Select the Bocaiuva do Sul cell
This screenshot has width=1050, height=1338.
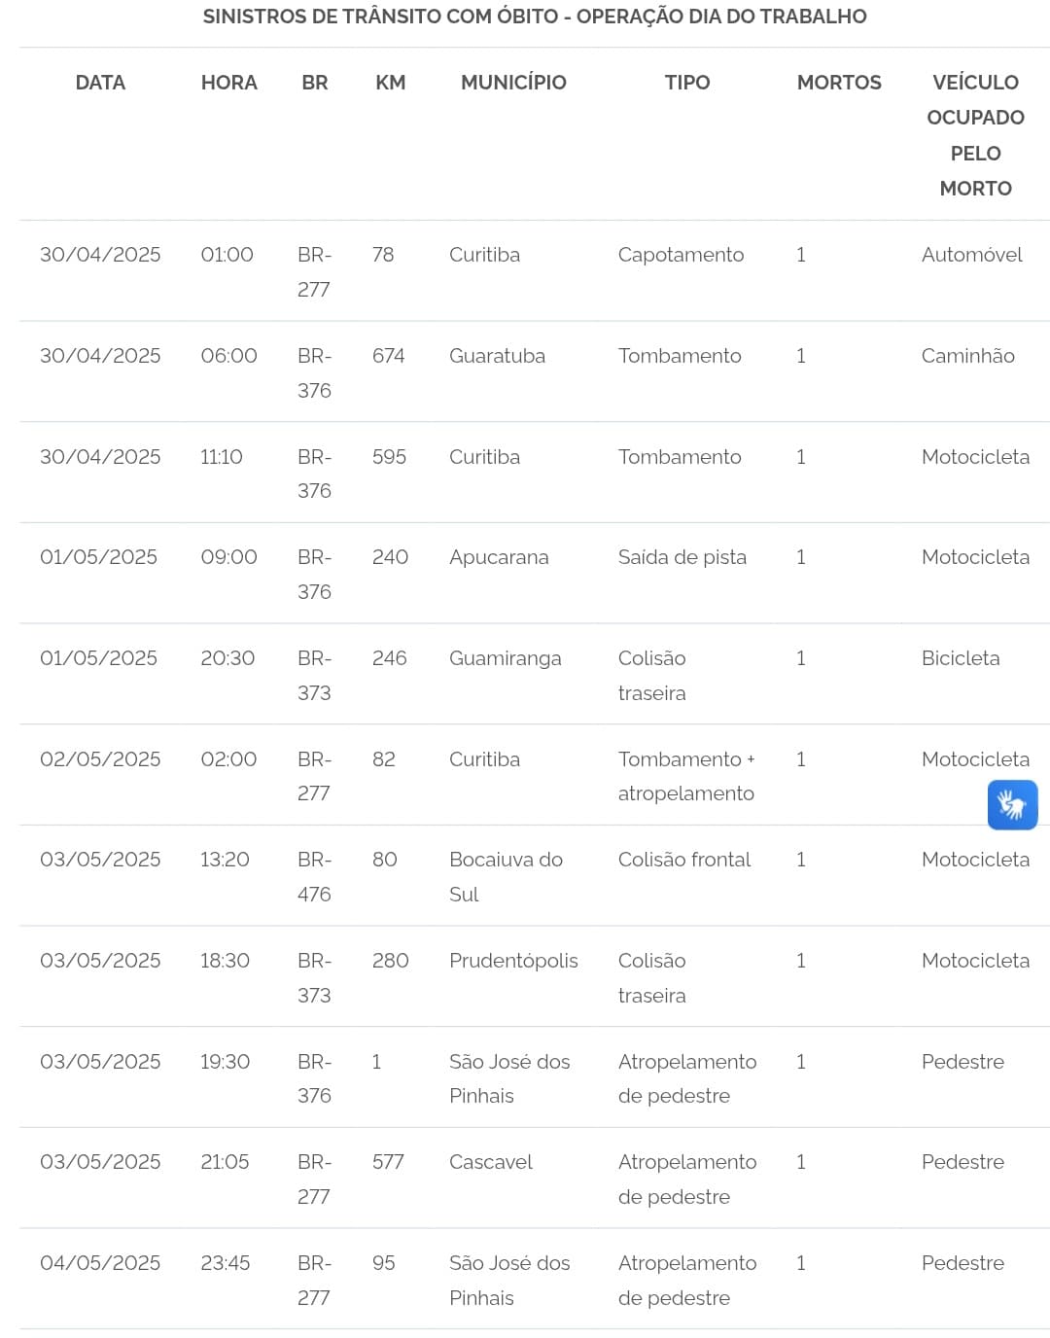pos(506,877)
